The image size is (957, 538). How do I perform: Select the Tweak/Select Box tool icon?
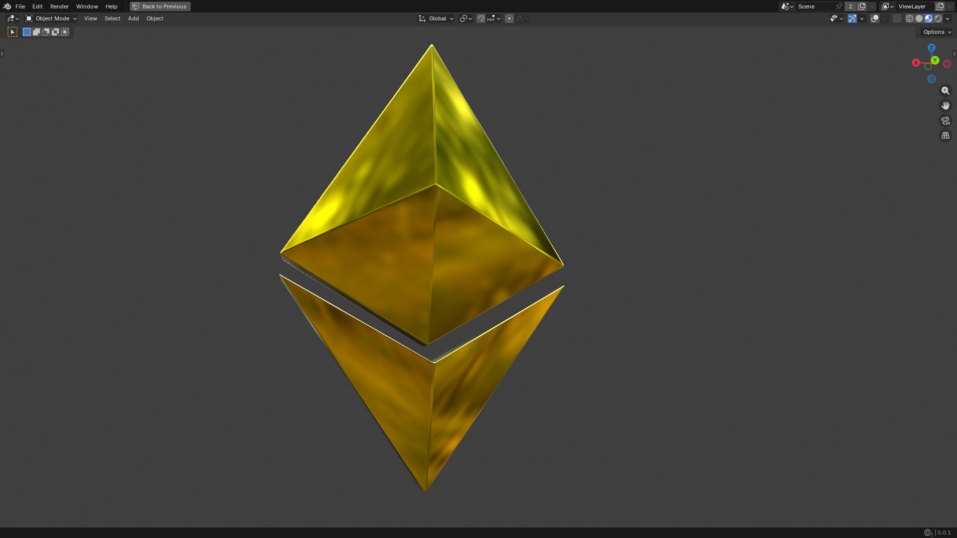(12, 32)
